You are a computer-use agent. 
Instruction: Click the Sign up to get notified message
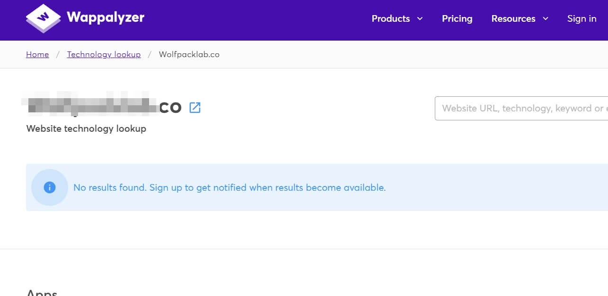pos(229,187)
